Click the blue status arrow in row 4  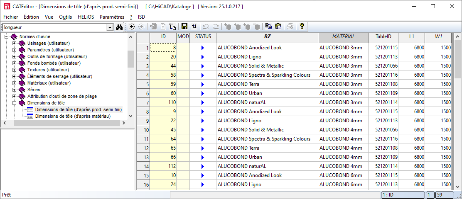(203, 75)
